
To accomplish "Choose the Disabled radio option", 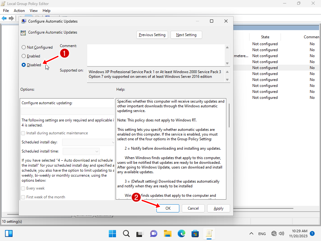I will point(24,65).
